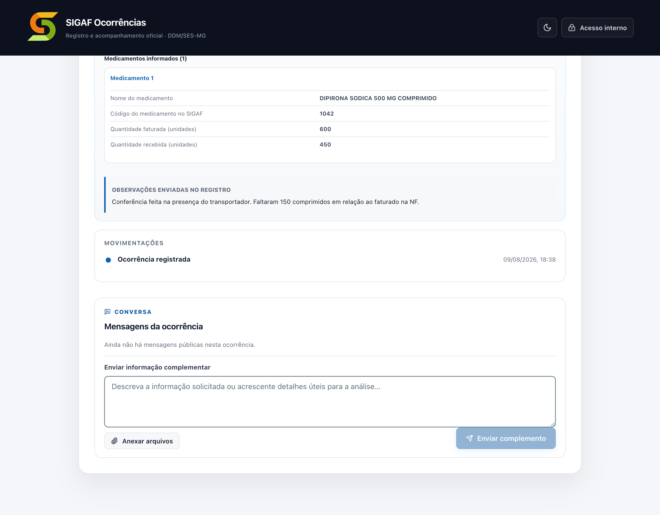Click the SIGAF Ocorrências title

pyautogui.click(x=106, y=23)
